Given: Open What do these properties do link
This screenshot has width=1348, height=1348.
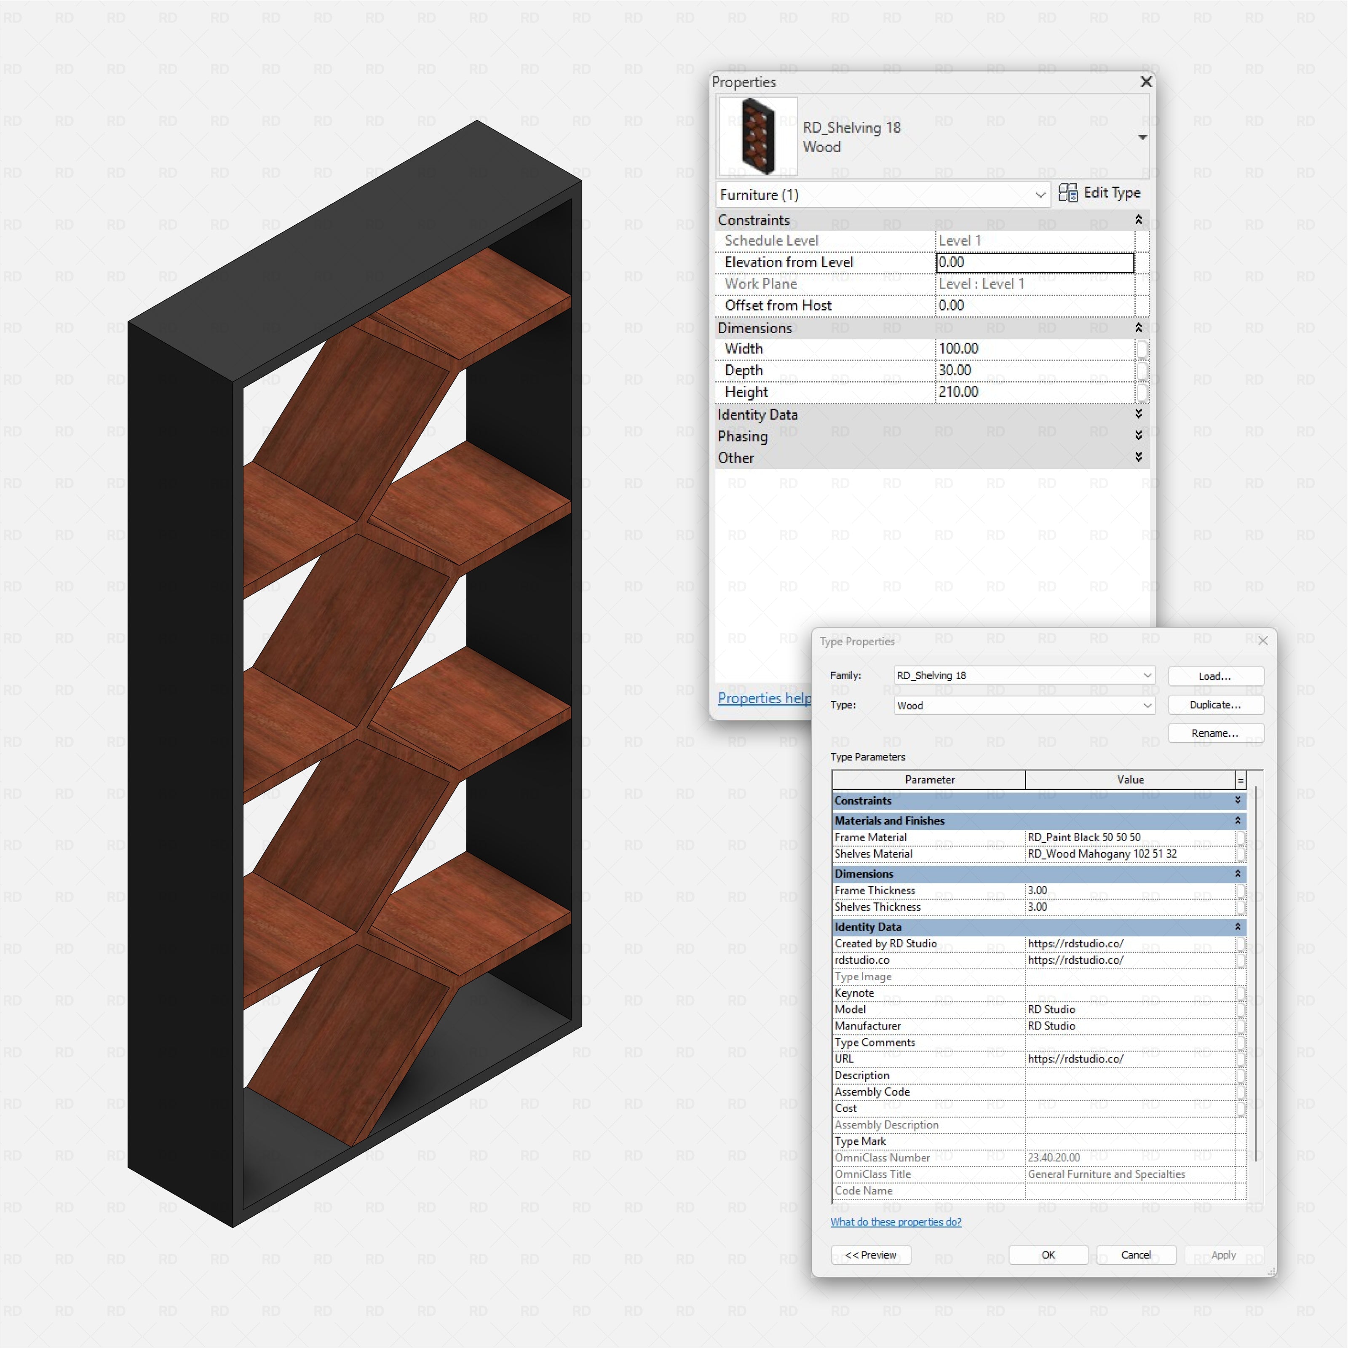Looking at the screenshot, I should 896,1222.
